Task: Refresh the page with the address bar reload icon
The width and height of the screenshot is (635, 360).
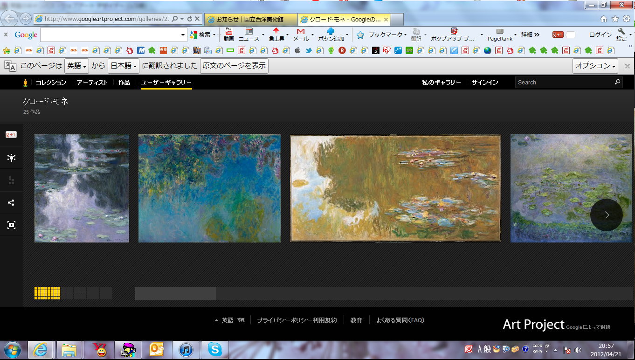Action: pyautogui.click(x=190, y=19)
